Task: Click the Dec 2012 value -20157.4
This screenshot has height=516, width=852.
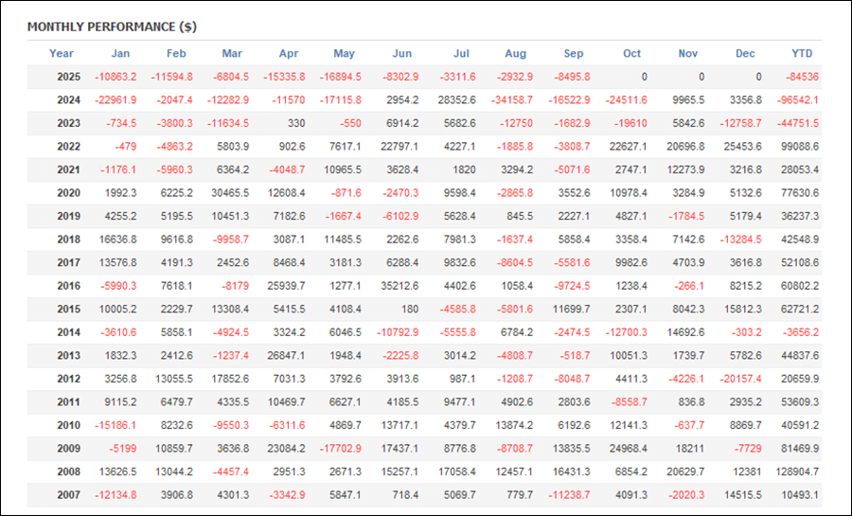Action: point(741,379)
